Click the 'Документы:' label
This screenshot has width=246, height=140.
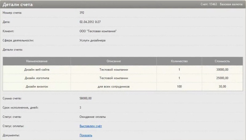point(11,135)
